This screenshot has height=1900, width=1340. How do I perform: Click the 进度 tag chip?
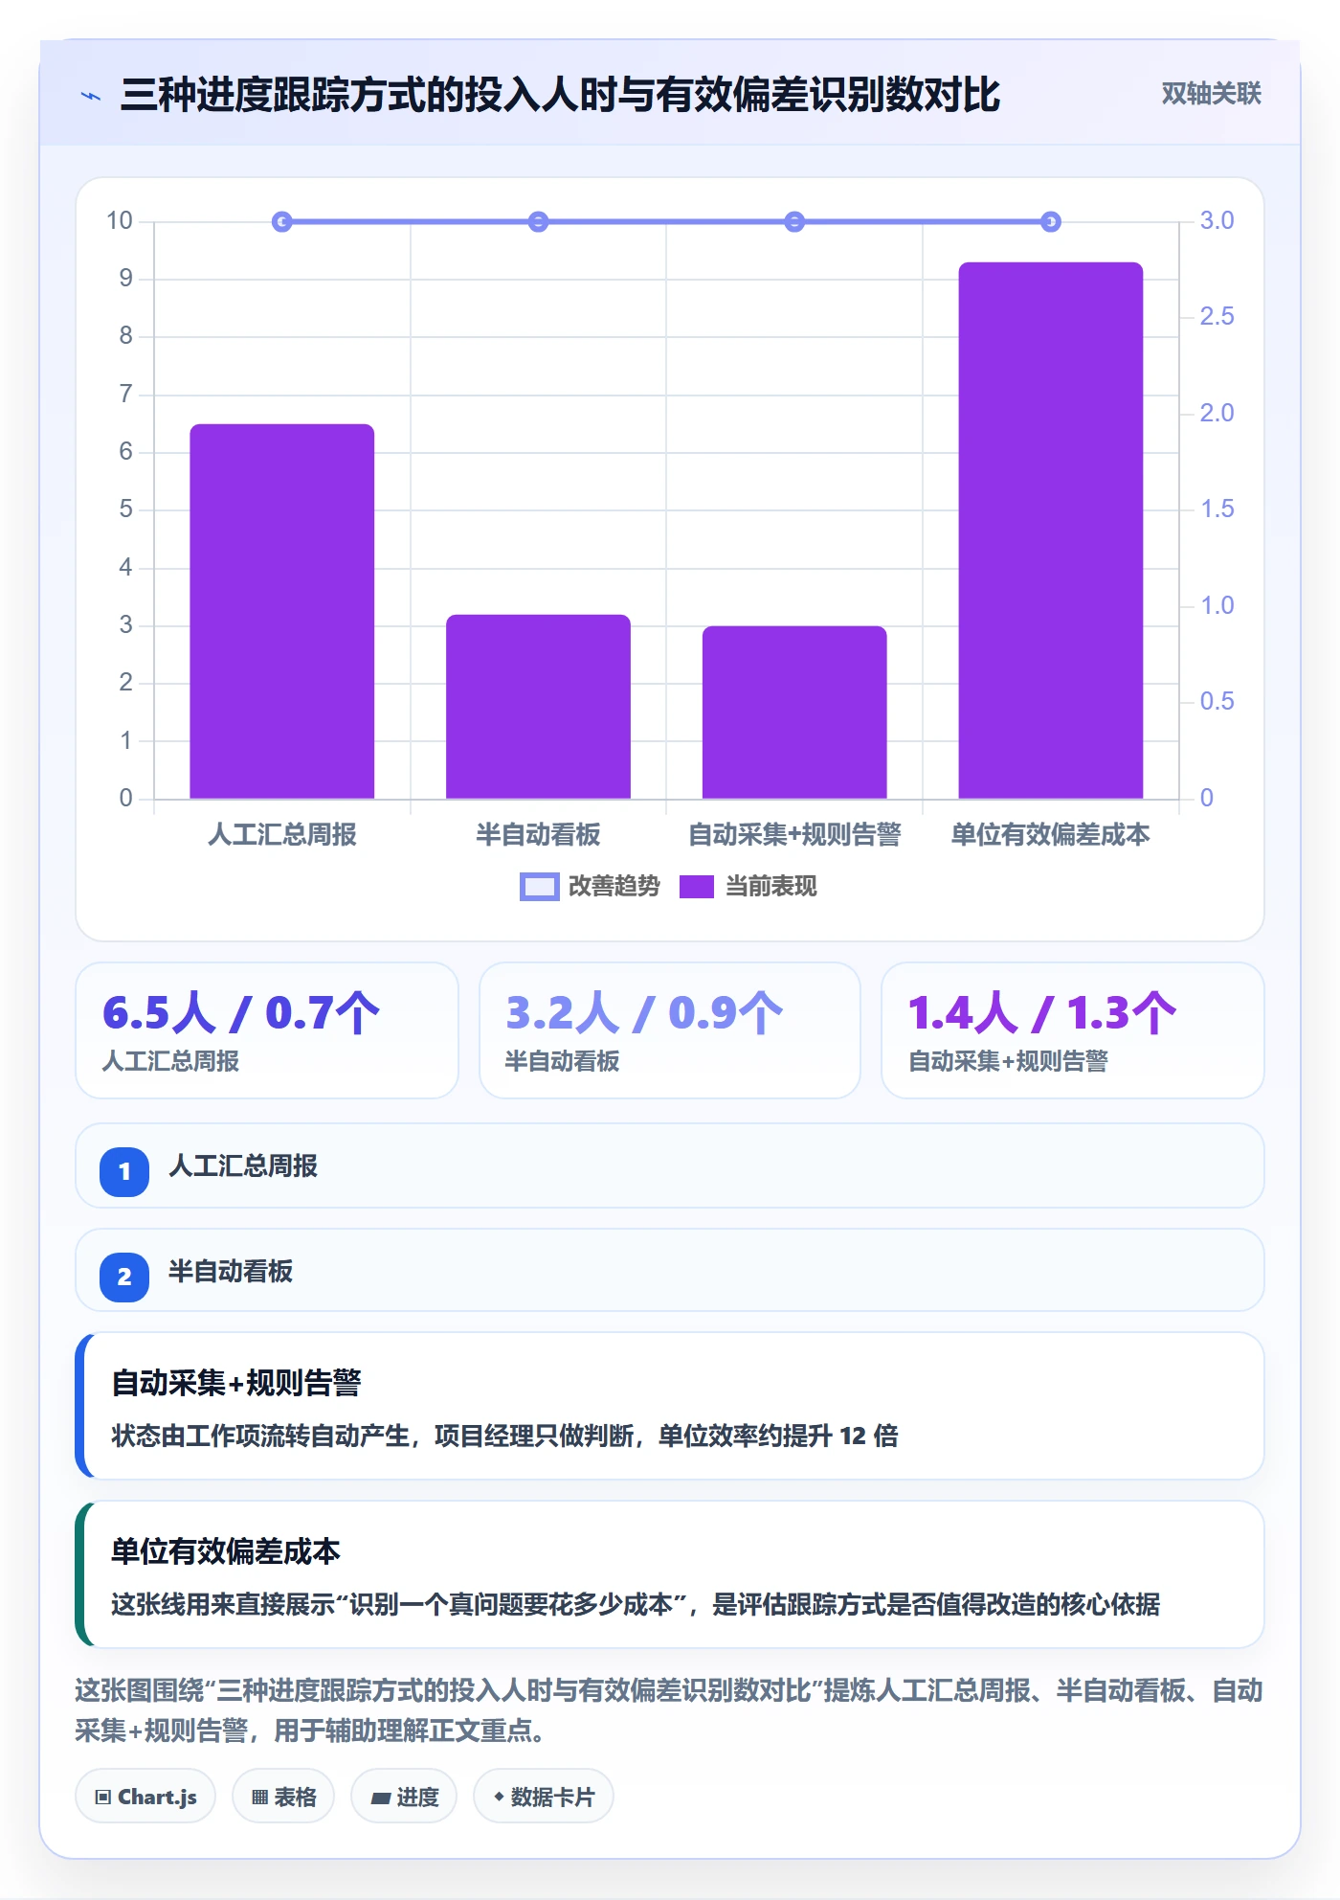pyautogui.click(x=404, y=1797)
